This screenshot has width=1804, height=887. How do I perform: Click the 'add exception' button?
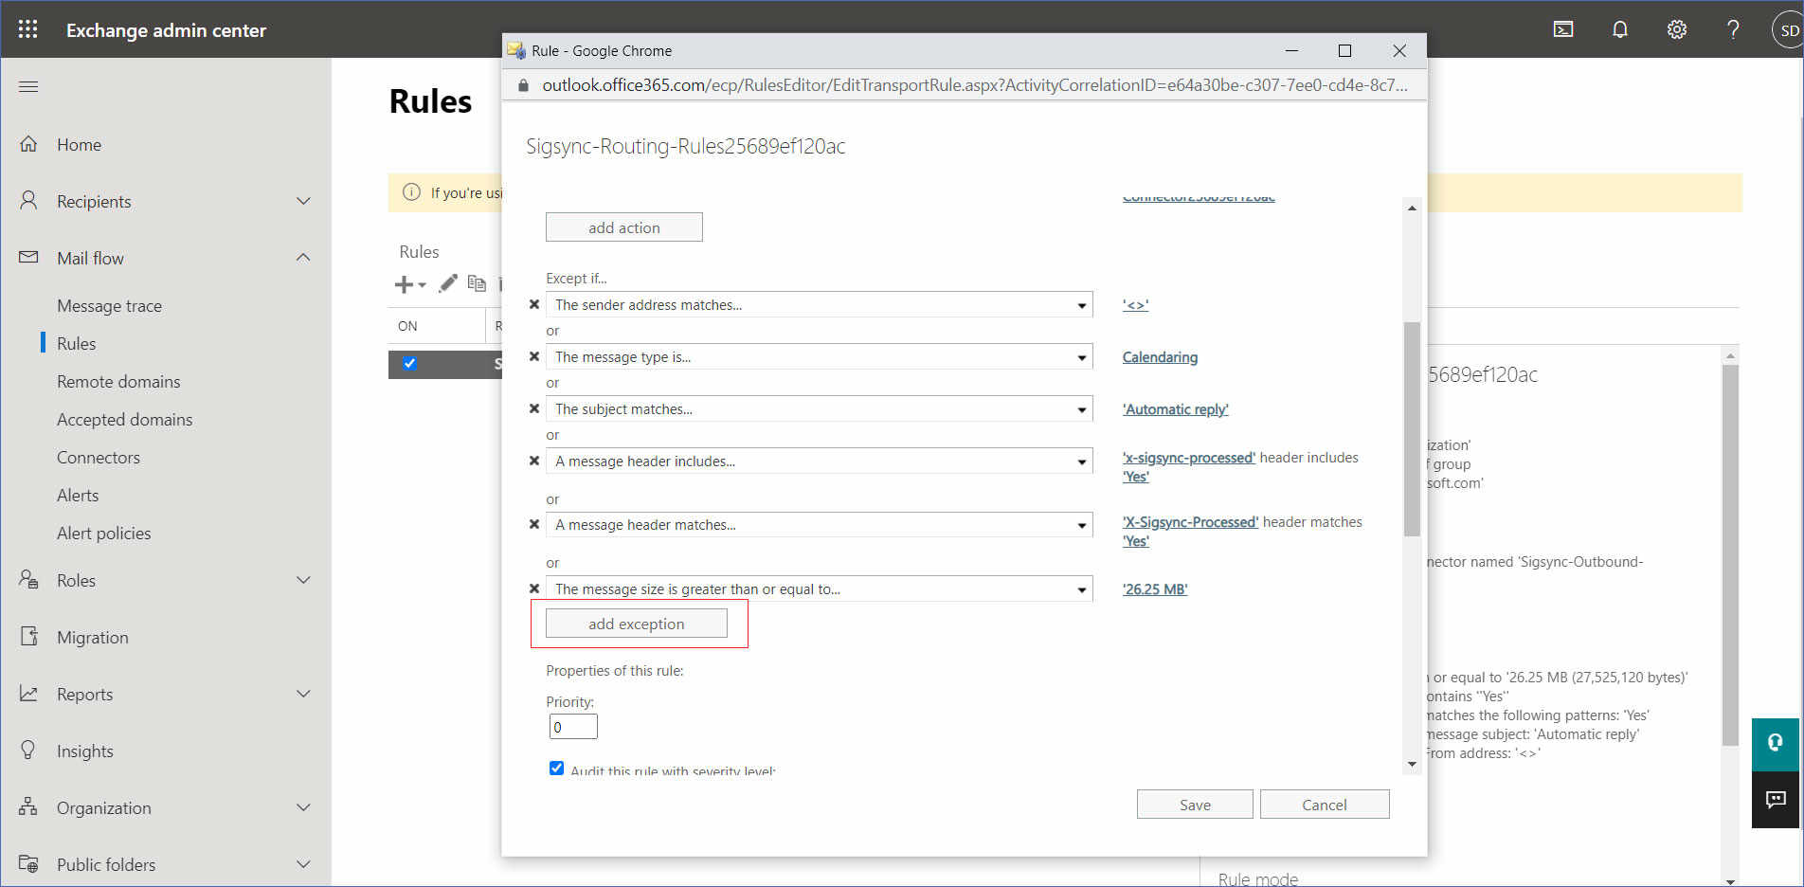[x=636, y=624]
